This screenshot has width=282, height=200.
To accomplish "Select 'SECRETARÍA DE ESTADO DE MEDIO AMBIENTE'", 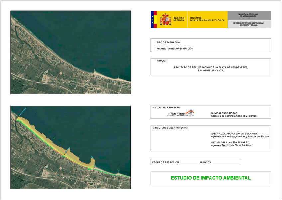I will (248, 15).
